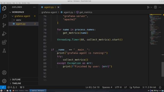
Task: Select agent.py in the file tree
Action: pyautogui.click(x=23, y=24)
